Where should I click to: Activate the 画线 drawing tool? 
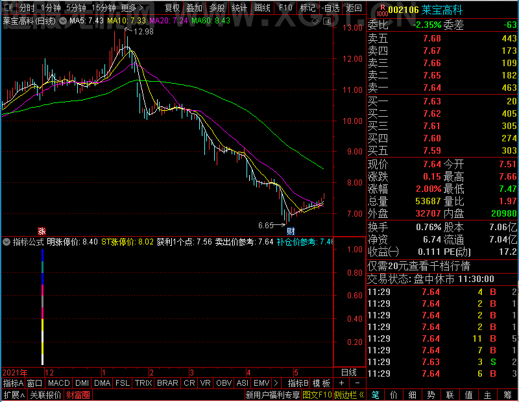coord(263,8)
